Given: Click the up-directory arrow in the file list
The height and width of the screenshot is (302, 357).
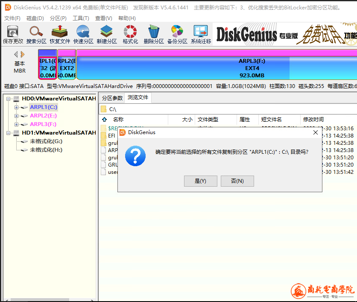Looking at the screenshot, I should click(x=104, y=119).
